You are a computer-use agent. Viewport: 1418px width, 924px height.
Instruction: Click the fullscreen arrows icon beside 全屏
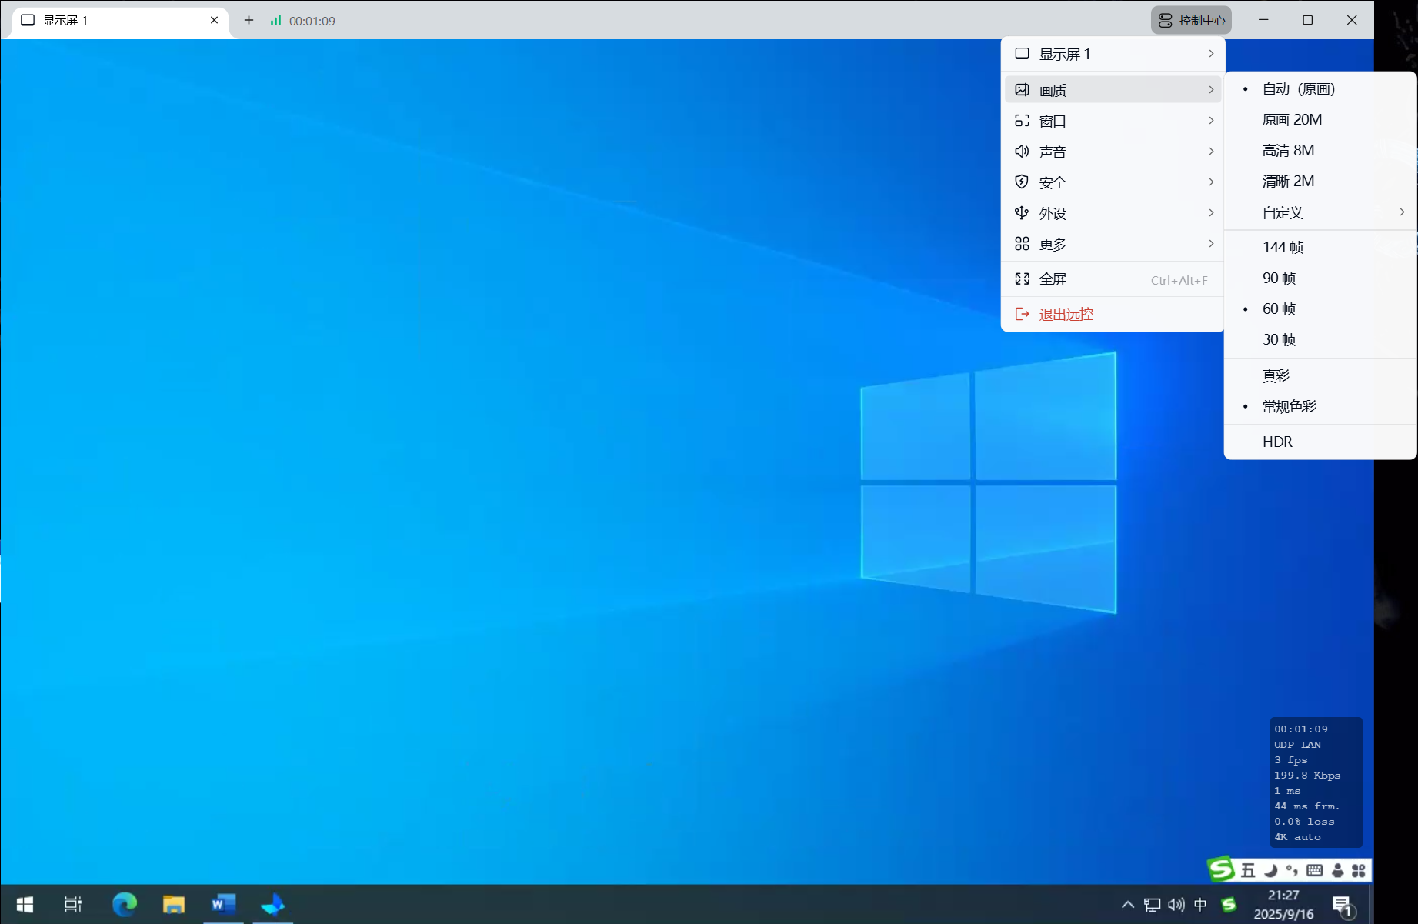point(1022,279)
